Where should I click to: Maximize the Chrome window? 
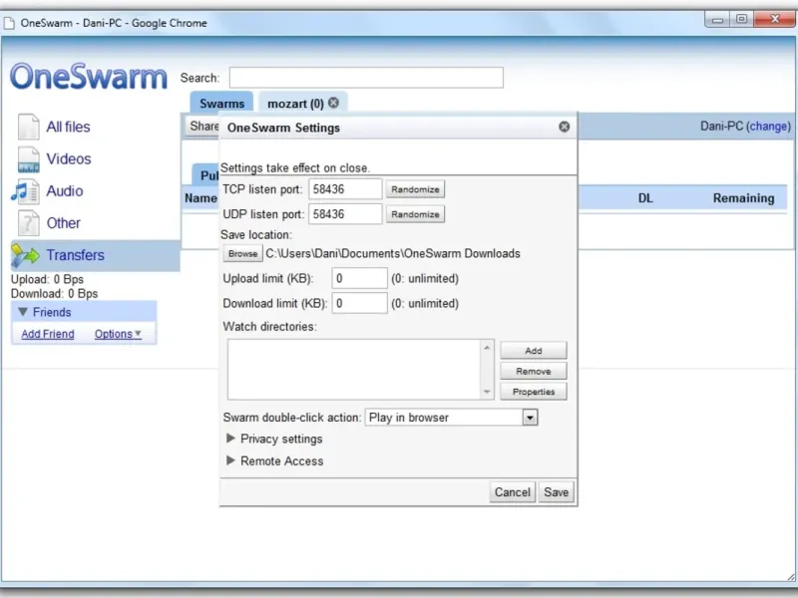(x=742, y=20)
